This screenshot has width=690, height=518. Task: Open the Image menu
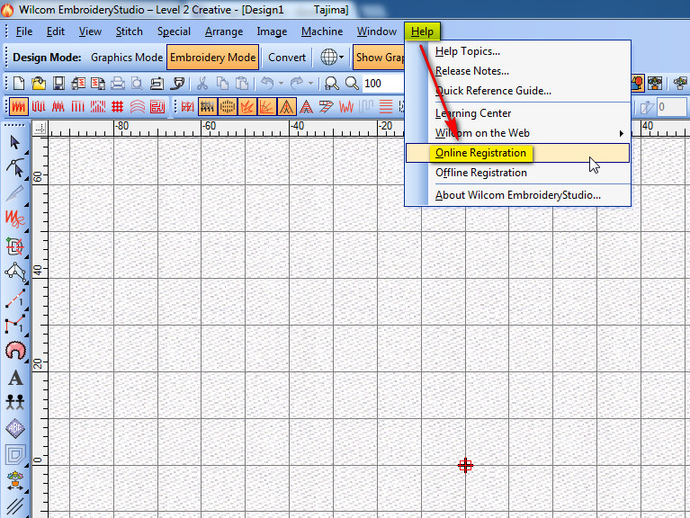pyautogui.click(x=272, y=31)
